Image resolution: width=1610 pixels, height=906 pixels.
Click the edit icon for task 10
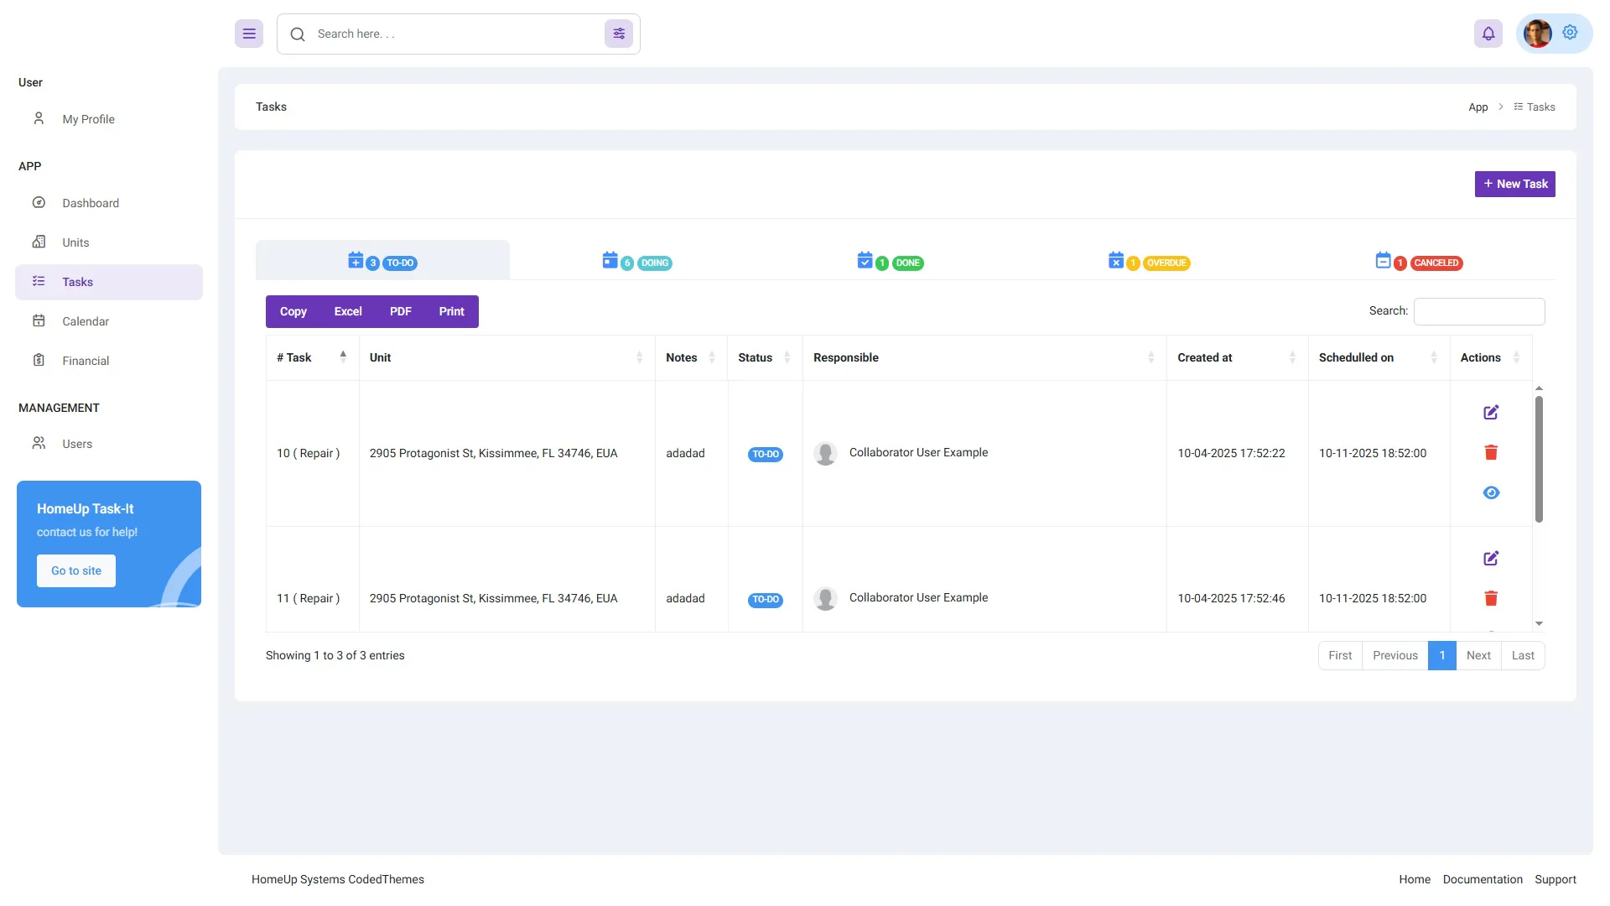[1491, 413]
